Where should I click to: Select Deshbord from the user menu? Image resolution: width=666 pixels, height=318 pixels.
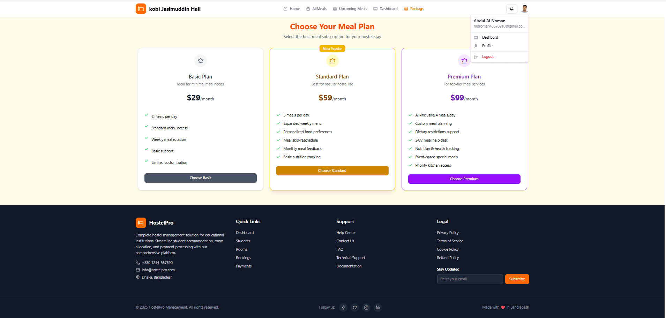click(x=490, y=37)
